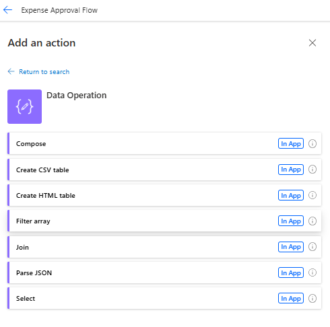Select the Parse JSON action
Screen dimensions: 330x327
164,272
